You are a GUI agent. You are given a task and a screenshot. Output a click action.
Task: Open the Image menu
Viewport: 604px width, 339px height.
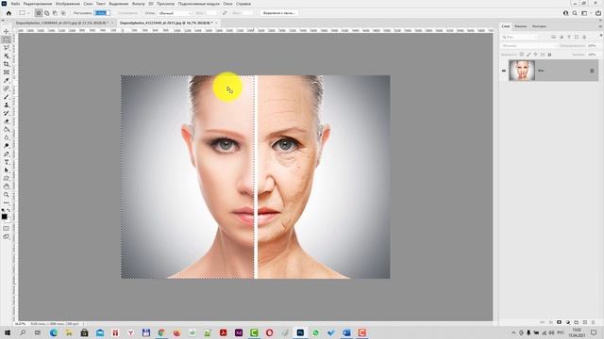pyautogui.click(x=67, y=4)
